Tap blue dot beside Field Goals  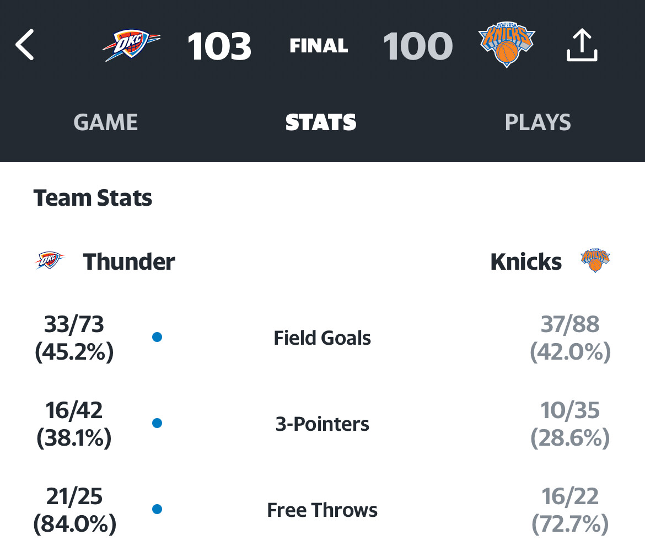coord(157,337)
